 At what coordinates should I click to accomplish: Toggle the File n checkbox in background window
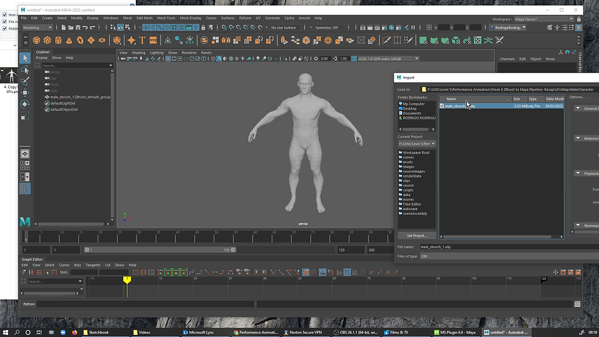click(x=4, y=22)
